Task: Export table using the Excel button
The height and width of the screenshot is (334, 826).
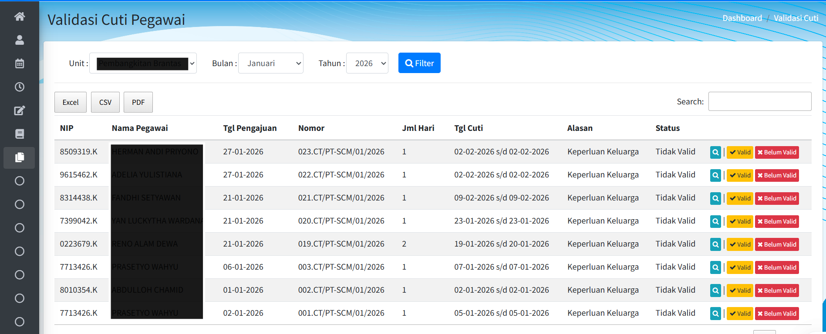Action: coord(71,102)
